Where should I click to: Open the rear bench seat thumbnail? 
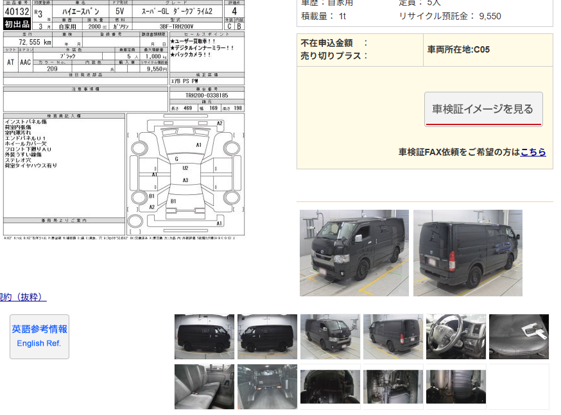(x=204, y=387)
